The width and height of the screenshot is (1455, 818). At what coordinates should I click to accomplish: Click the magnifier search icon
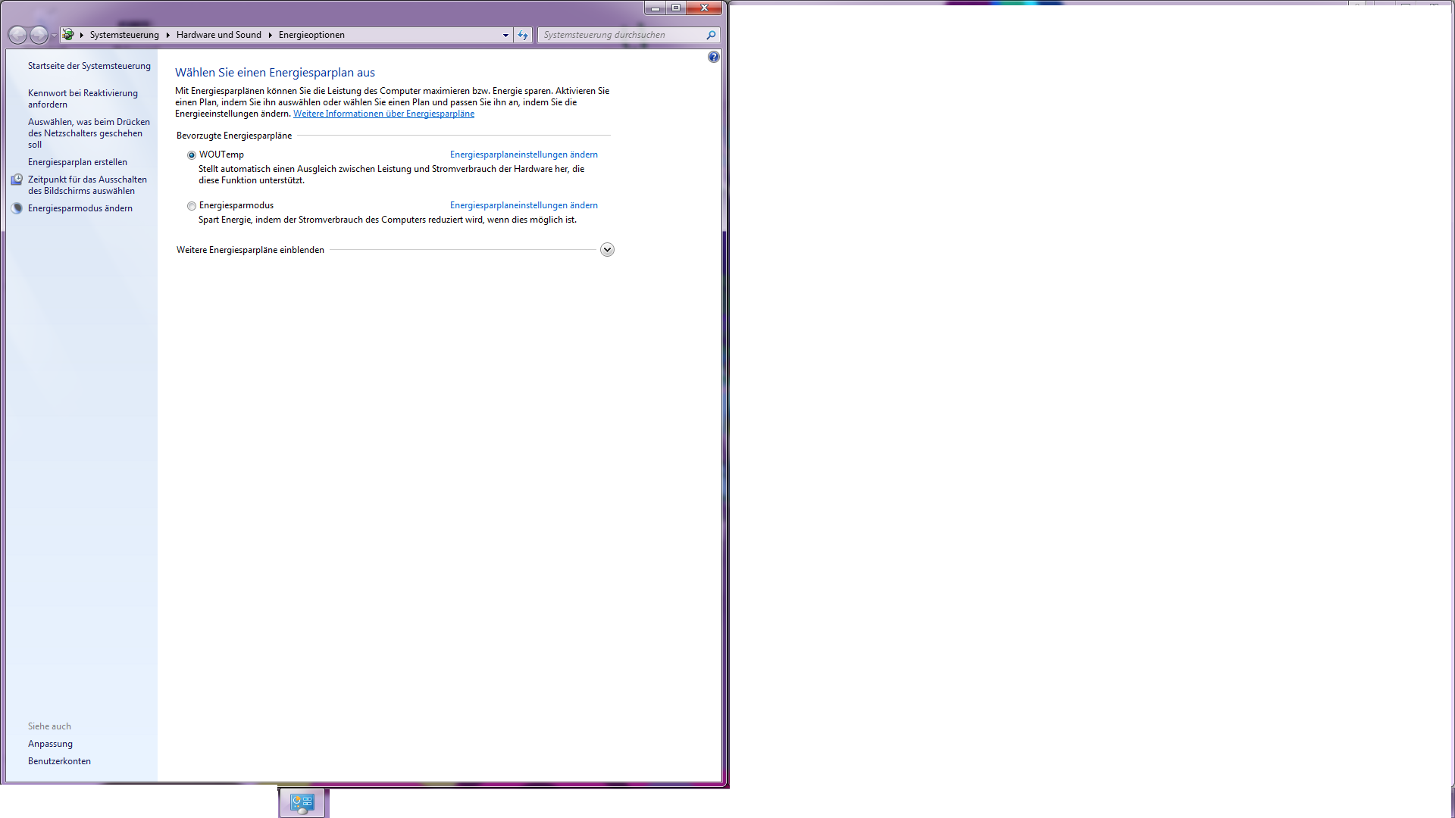point(711,35)
